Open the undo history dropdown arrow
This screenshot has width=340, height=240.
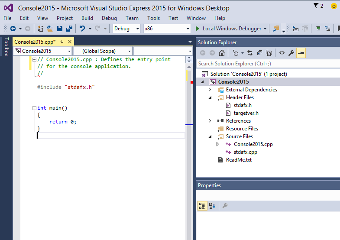(90, 29)
